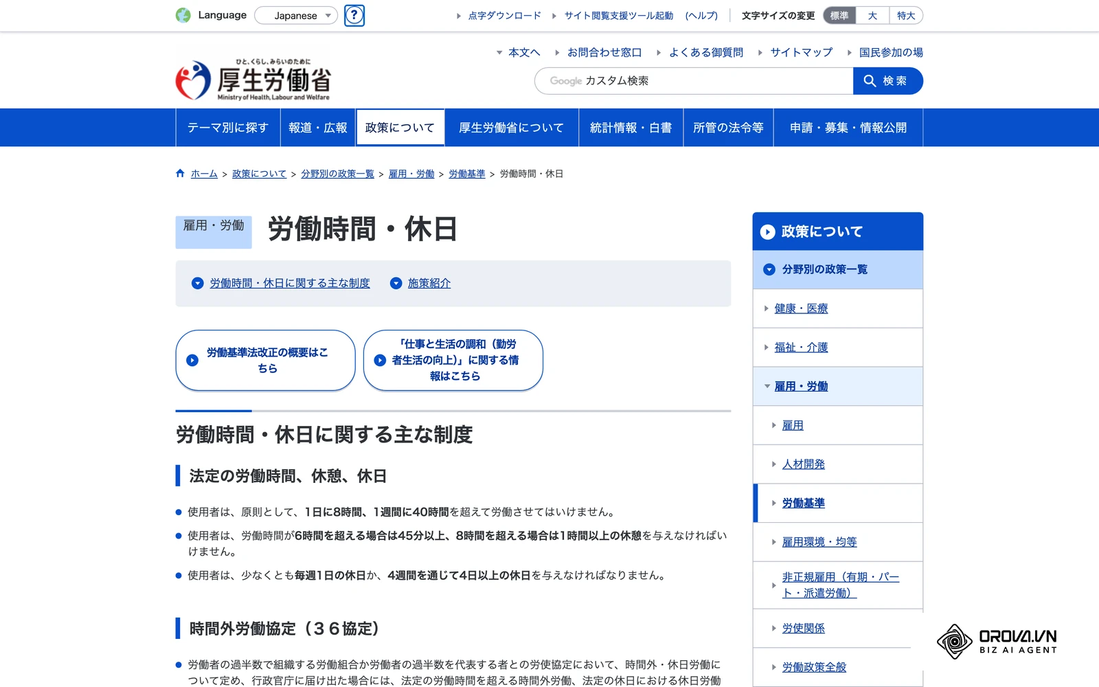This screenshot has height=687, width=1099.
Task: Click the globe Language icon
Action: pyautogui.click(x=183, y=15)
